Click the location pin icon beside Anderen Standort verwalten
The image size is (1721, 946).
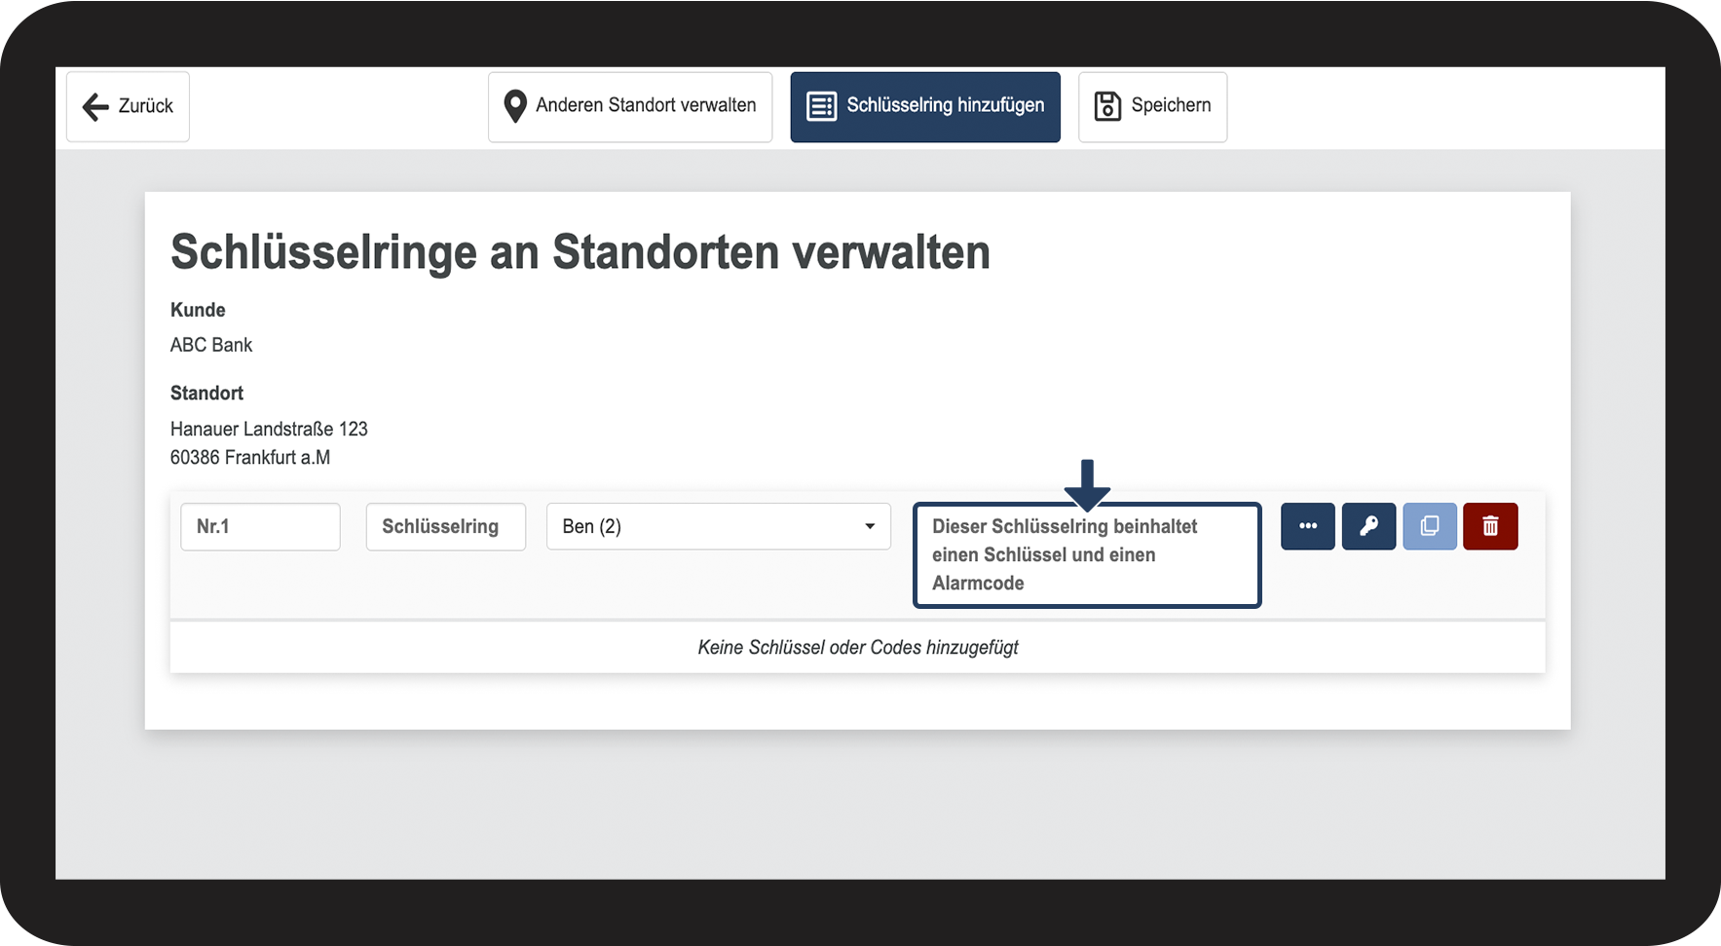(x=515, y=105)
